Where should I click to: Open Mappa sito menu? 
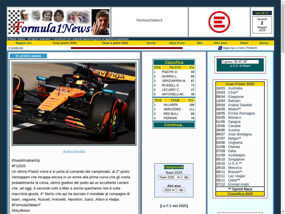tap(23, 43)
